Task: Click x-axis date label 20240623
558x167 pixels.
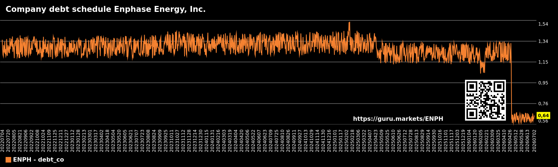Action: point(265,141)
